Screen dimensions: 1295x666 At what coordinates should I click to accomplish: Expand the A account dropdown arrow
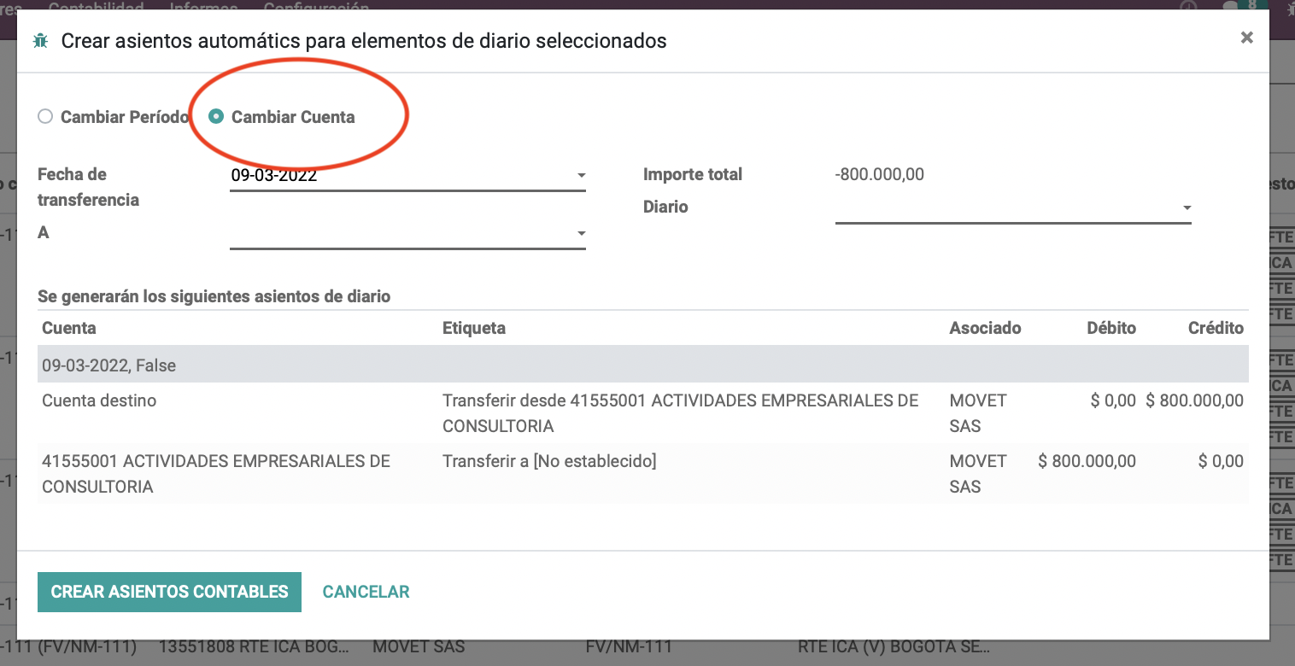click(x=581, y=233)
